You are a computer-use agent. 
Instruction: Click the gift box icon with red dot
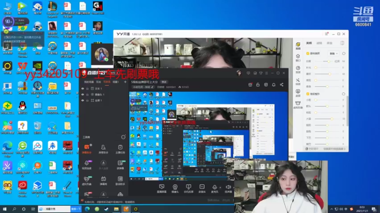250,85
